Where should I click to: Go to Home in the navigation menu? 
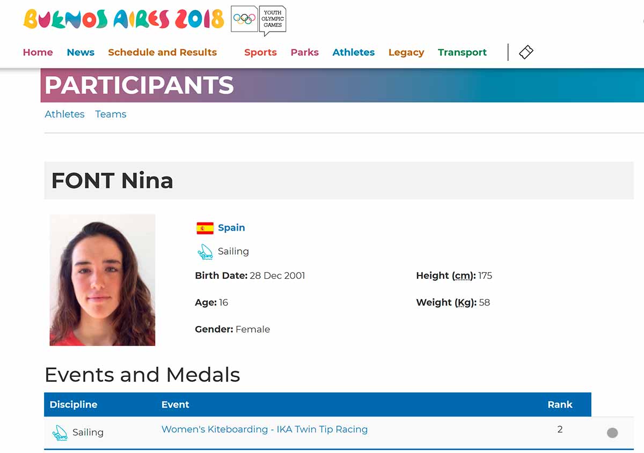(x=38, y=52)
